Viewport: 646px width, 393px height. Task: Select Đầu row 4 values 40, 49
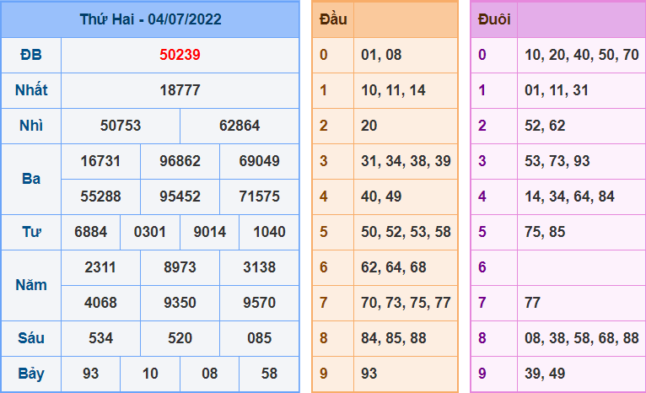pyautogui.click(x=381, y=196)
